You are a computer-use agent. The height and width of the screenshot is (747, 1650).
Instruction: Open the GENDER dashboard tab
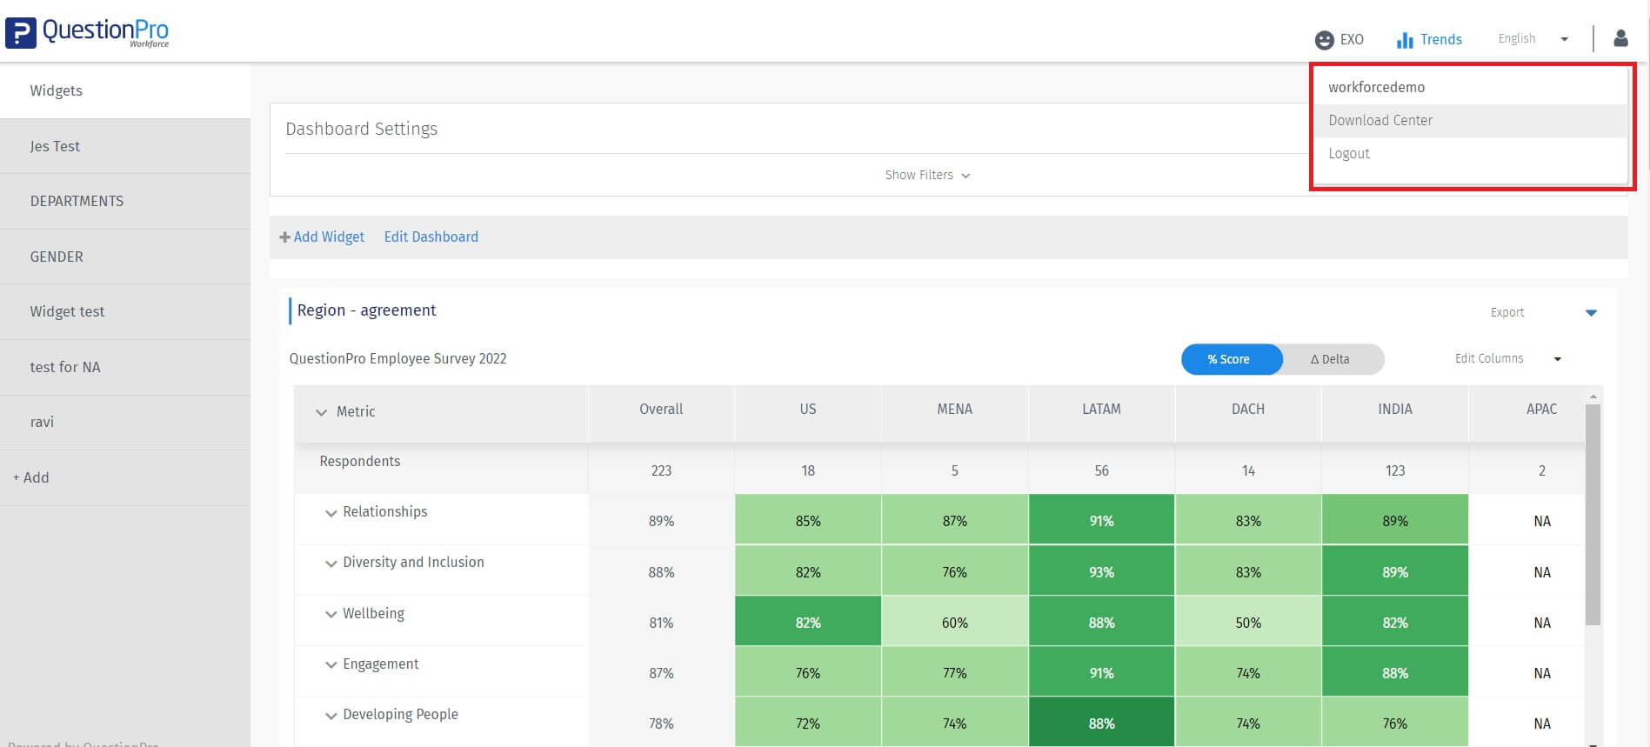click(x=125, y=257)
